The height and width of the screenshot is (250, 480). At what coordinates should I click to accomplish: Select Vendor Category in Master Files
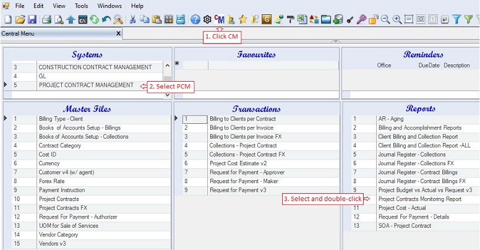pos(59,235)
